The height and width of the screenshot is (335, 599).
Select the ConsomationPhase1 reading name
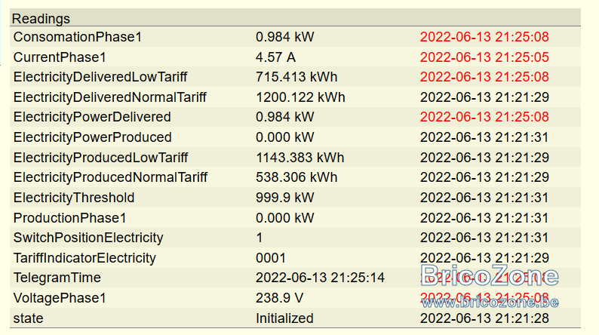pyautogui.click(x=78, y=37)
